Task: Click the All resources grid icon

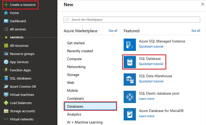Action: point(6,45)
